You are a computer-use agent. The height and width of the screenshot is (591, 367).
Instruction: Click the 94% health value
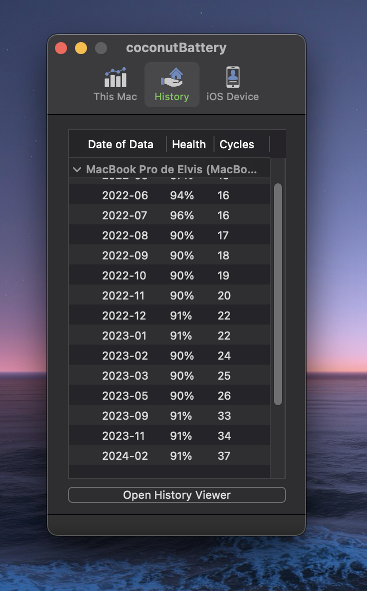182,195
